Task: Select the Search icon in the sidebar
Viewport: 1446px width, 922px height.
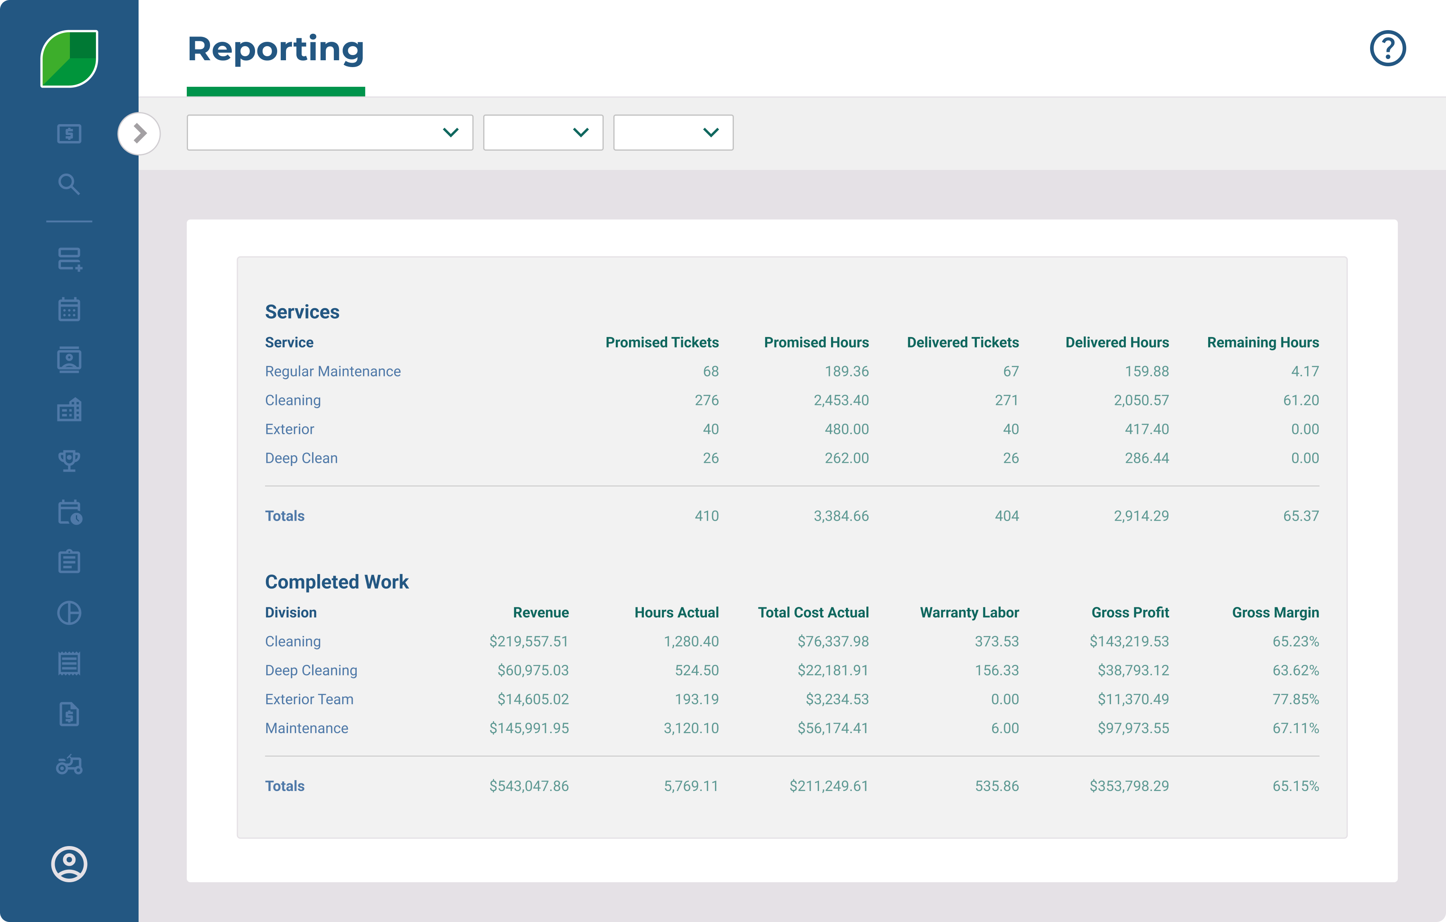Action: click(68, 184)
